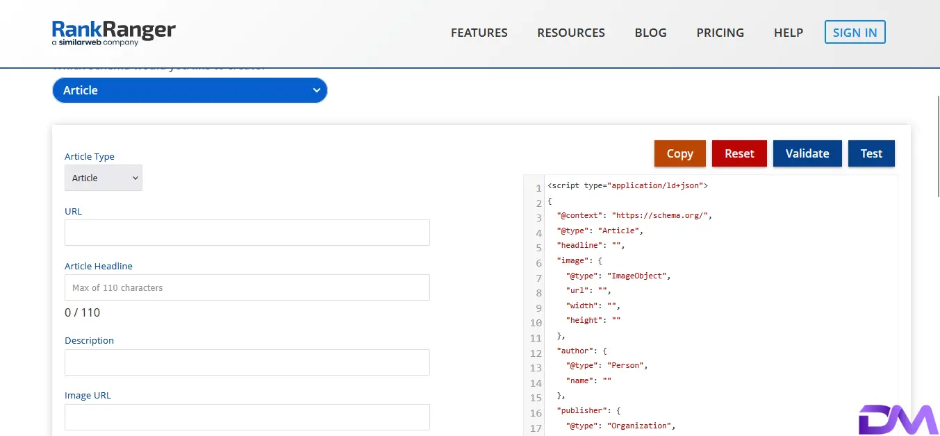Click the Test button
Viewport: 940px width, 436px height.
[871, 153]
